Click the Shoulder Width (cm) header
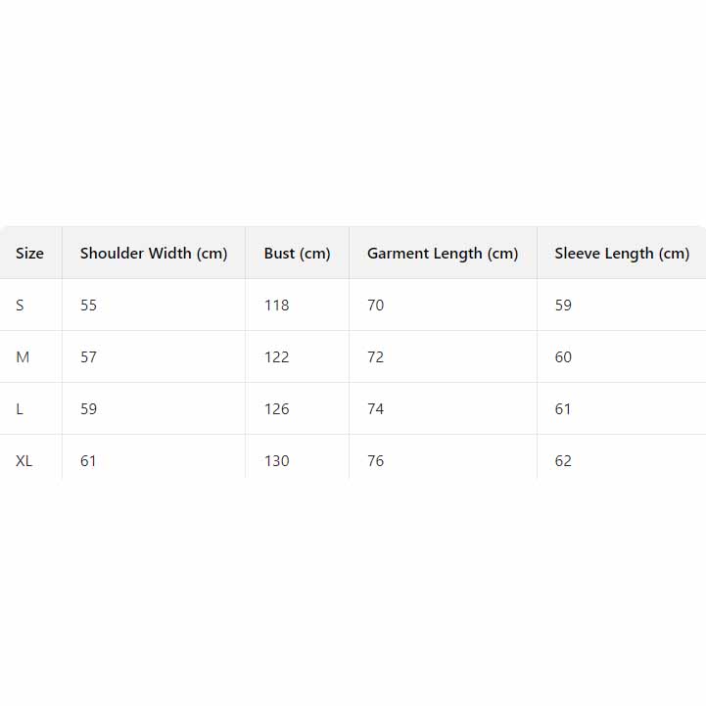This screenshot has height=706, width=706. pos(154,254)
